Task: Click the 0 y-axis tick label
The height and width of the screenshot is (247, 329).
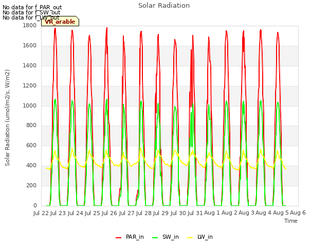Action: point(35,205)
